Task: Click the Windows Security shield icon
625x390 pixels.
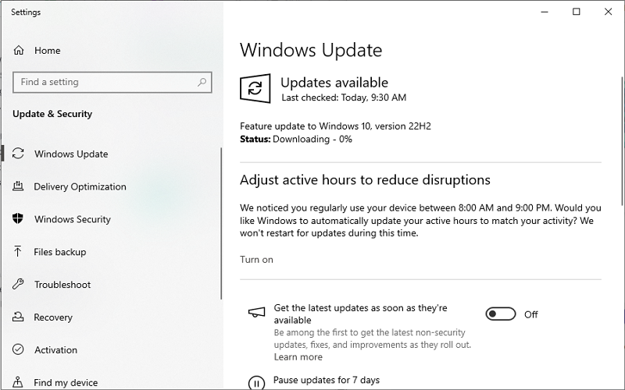Action: [x=19, y=219]
